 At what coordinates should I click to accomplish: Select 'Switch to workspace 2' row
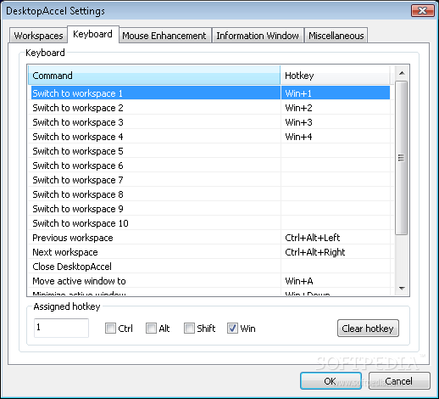pyautogui.click(x=210, y=108)
